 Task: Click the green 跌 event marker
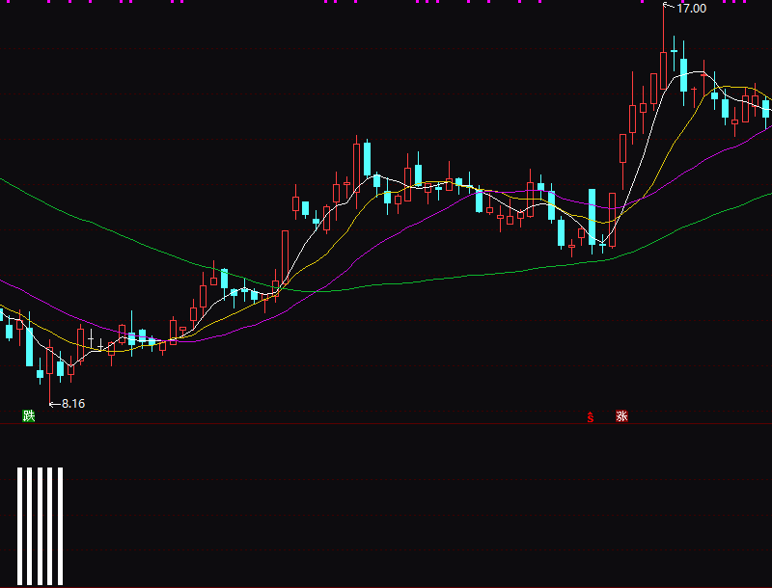(x=29, y=415)
